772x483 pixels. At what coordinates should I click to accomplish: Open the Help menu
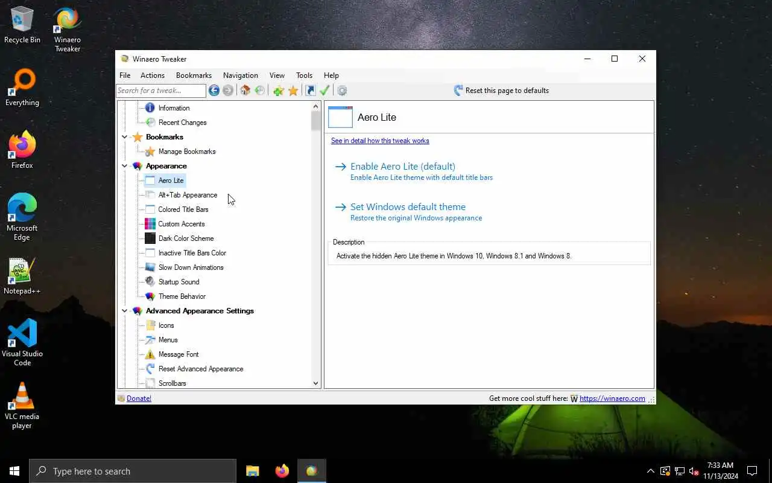pos(331,75)
